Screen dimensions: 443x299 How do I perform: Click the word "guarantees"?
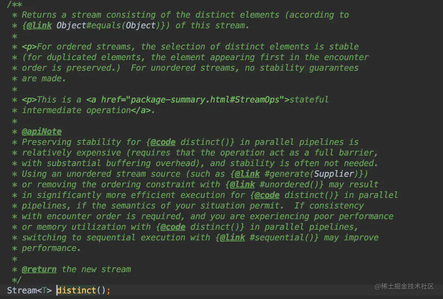coord(334,68)
